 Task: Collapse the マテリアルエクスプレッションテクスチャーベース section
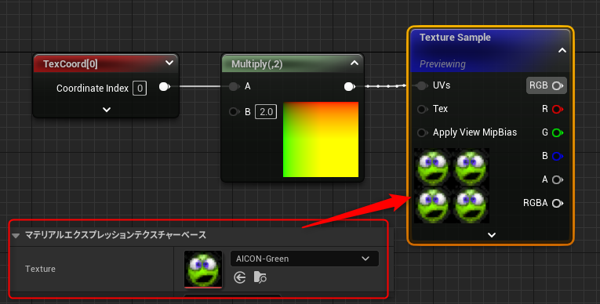pos(16,236)
